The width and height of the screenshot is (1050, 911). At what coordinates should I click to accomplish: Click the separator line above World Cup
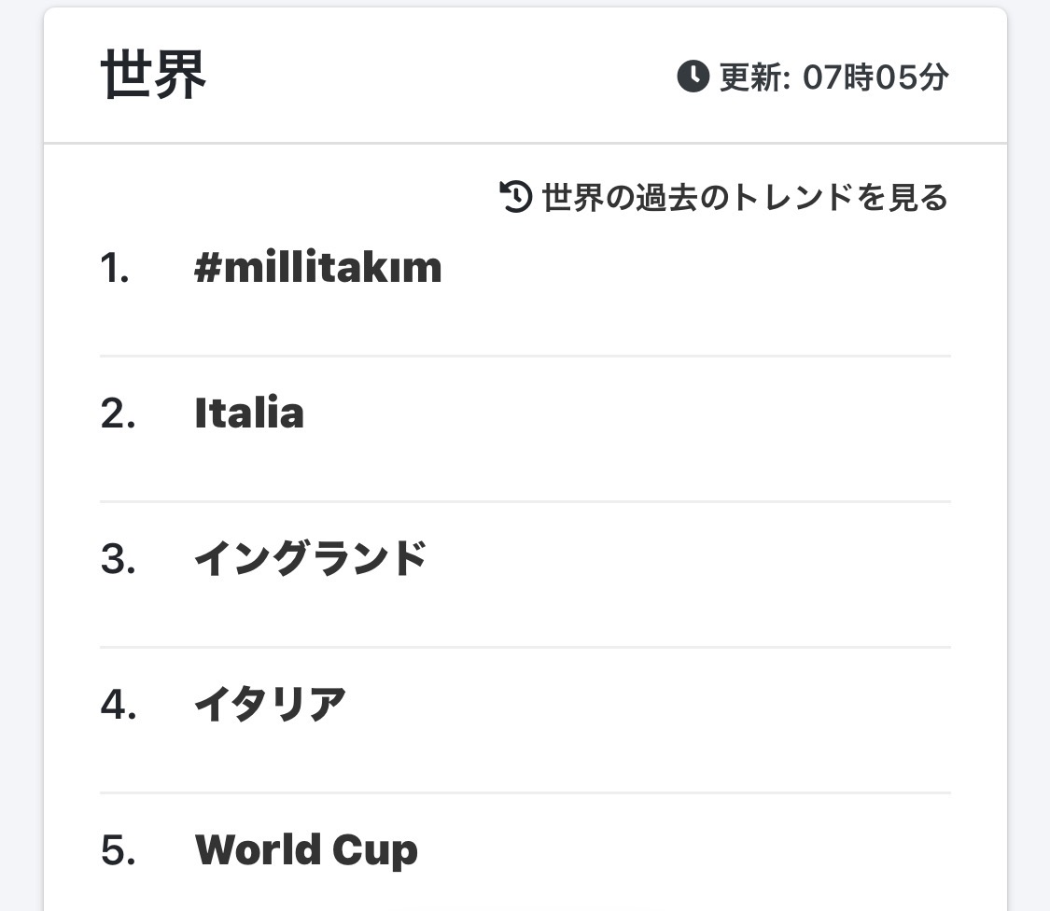click(525, 792)
